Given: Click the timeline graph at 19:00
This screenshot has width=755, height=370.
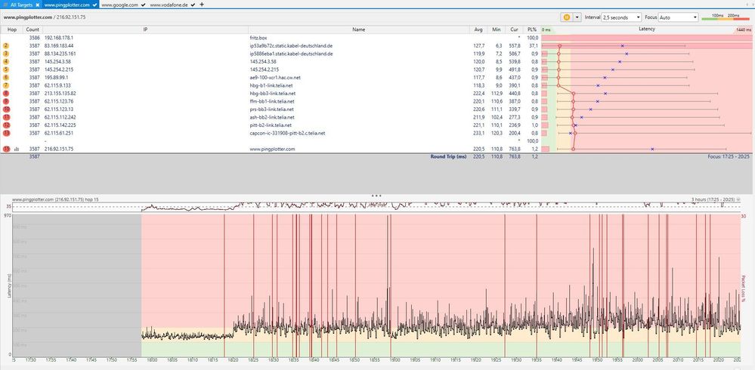Looking at the screenshot, I should [395, 284].
